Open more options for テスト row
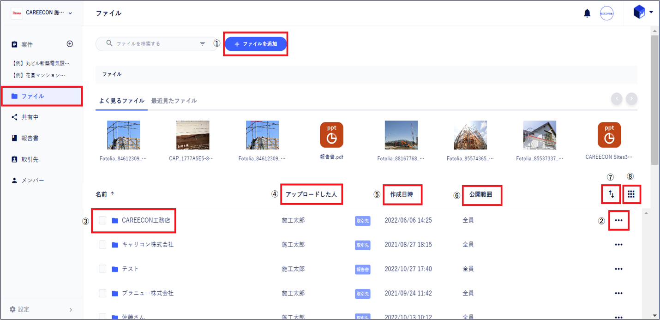The width and height of the screenshot is (660, 320). coord(618,269)
